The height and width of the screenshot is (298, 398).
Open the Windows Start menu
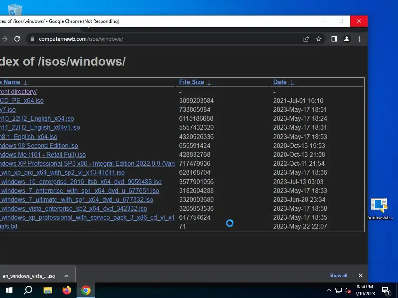pyautogui.click(x=9, y=290)
